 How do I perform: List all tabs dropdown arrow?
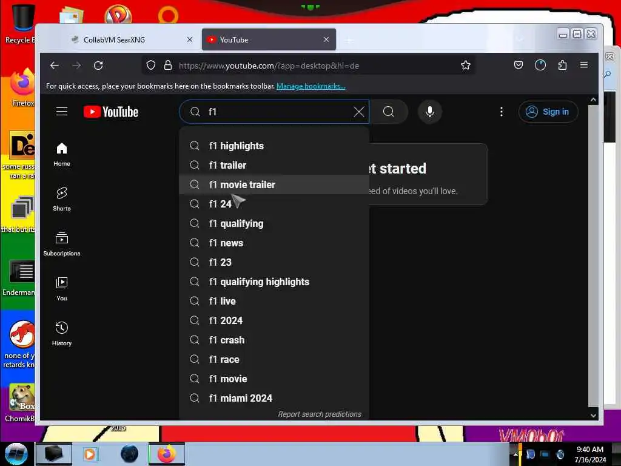click(520, 39)
